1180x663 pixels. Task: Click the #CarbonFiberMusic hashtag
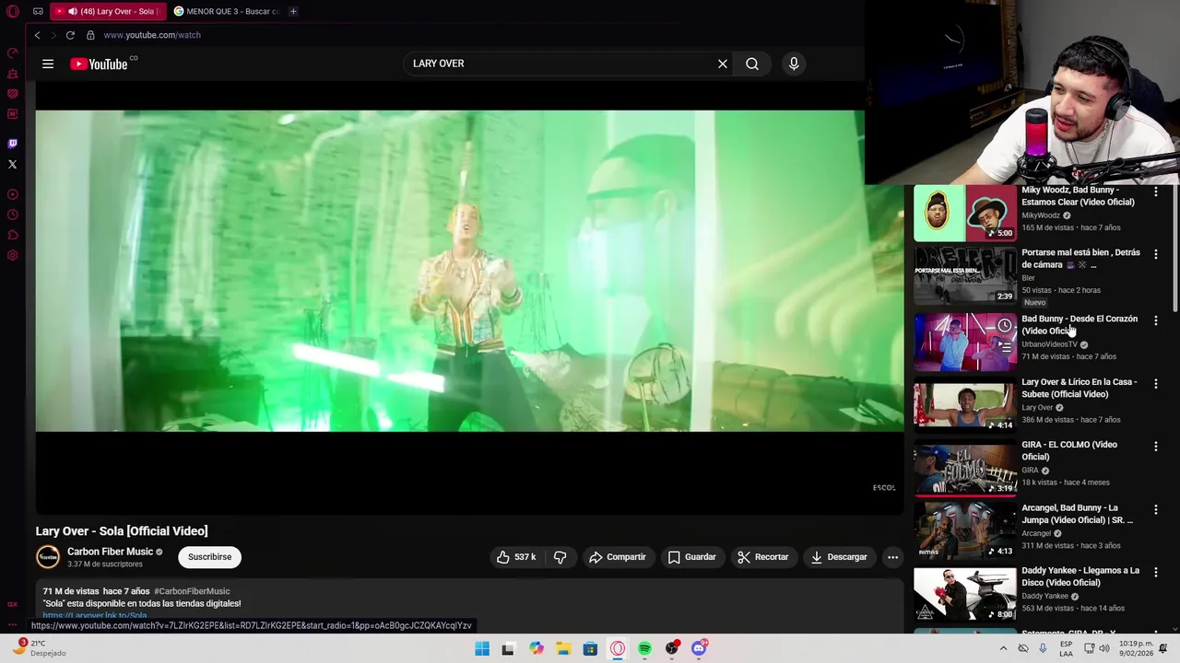(x=192, y=591)
